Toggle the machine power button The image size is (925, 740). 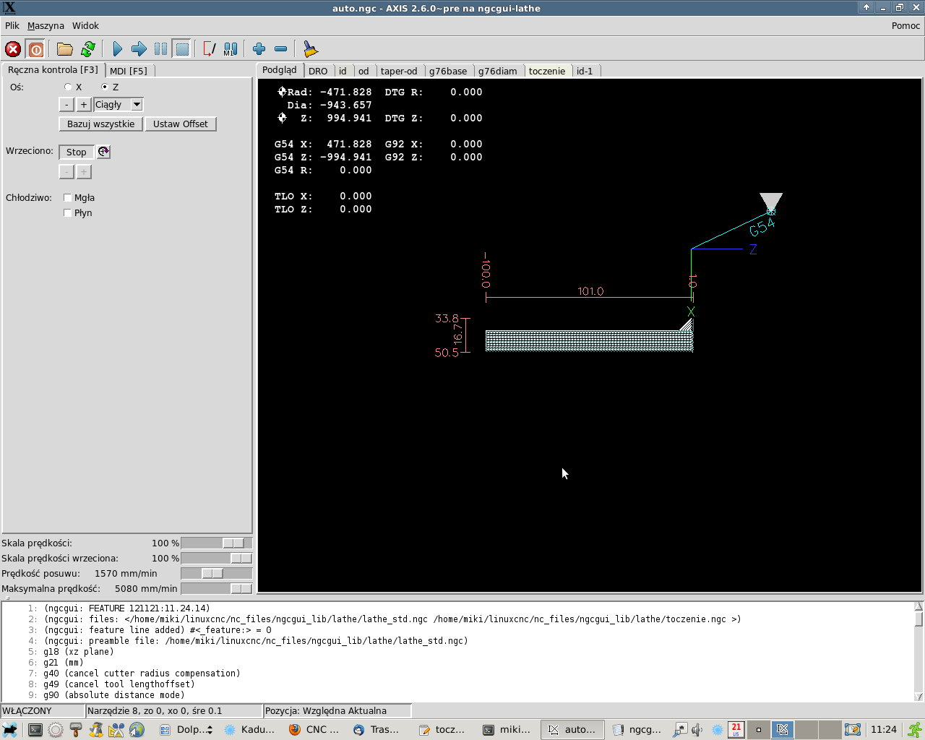(36, 49)
